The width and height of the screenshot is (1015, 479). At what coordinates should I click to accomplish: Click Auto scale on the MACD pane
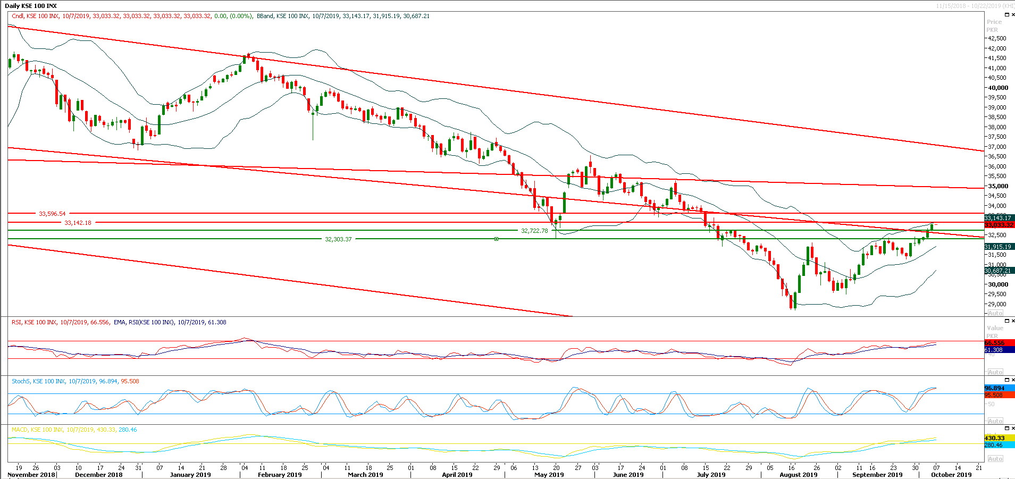point(995,459)
